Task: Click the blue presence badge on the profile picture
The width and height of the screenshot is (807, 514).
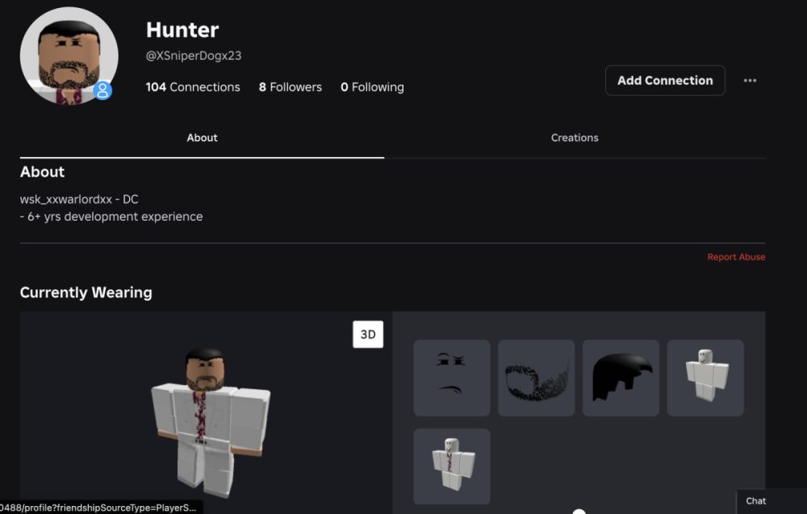Action: (102, 90)
